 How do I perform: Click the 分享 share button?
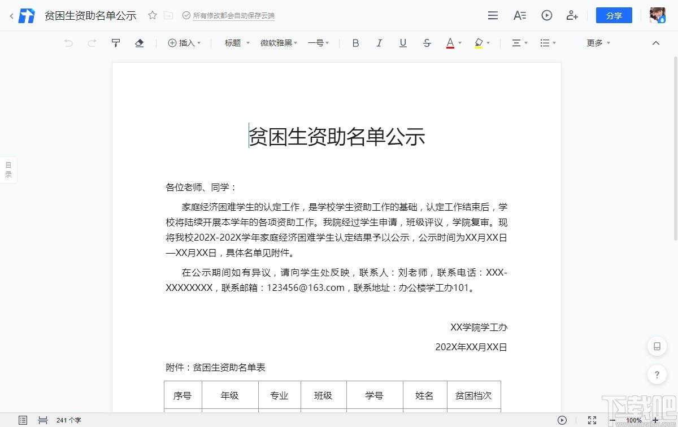pyautogui.click(x=614, y=15)
